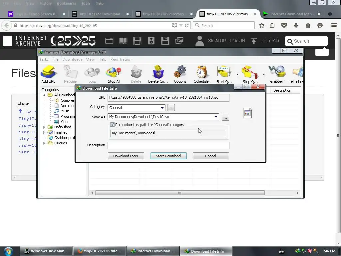The width and height of the screenshot is (341, 256).
Task: Open the IDM Tasks menu
Action: (x=44, y=59)
